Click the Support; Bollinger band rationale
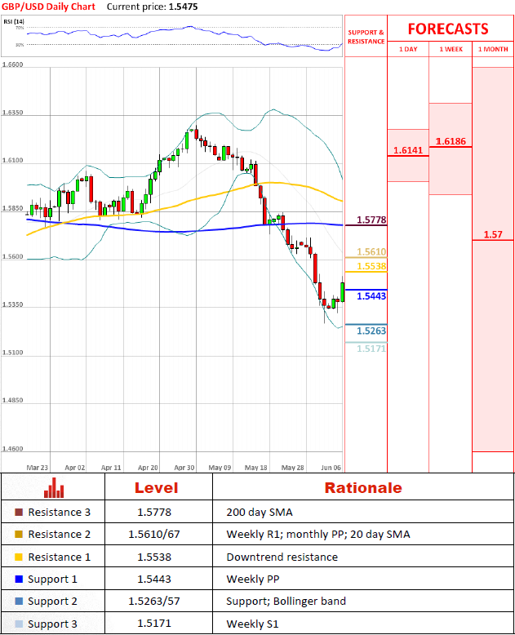This screenshot has height=635, width=515. pyautogui.click(x=286, y=602)
